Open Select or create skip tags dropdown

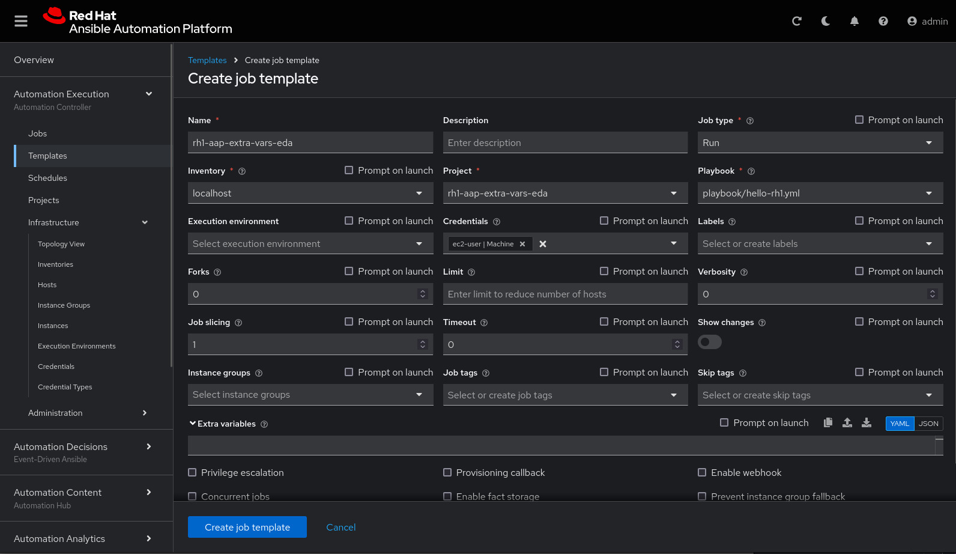820,395
